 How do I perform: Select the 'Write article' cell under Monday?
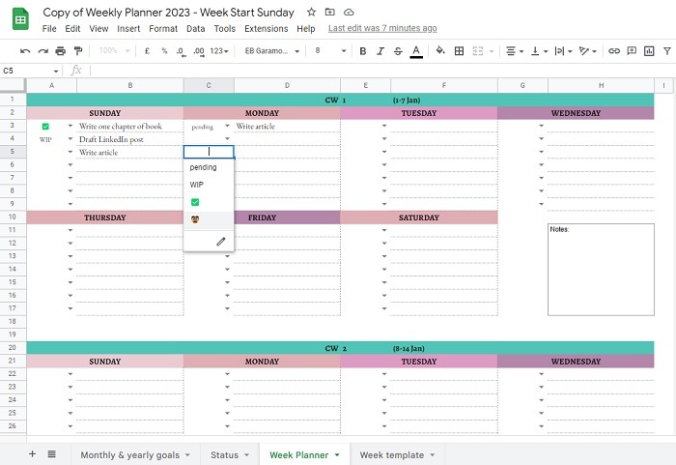tap(287, 126)
